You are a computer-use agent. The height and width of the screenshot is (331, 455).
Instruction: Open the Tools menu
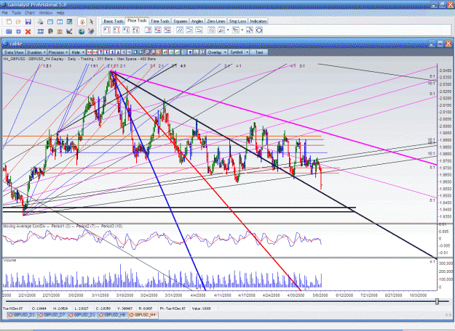pos(16,13)
